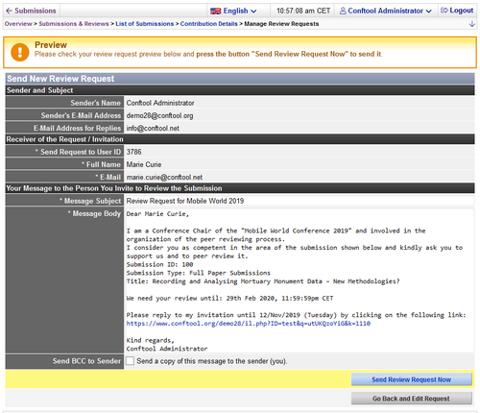Click Manage Review Requests breadcrumb text
This screenshot has width=480, height=413.
(x=281, y=24)
